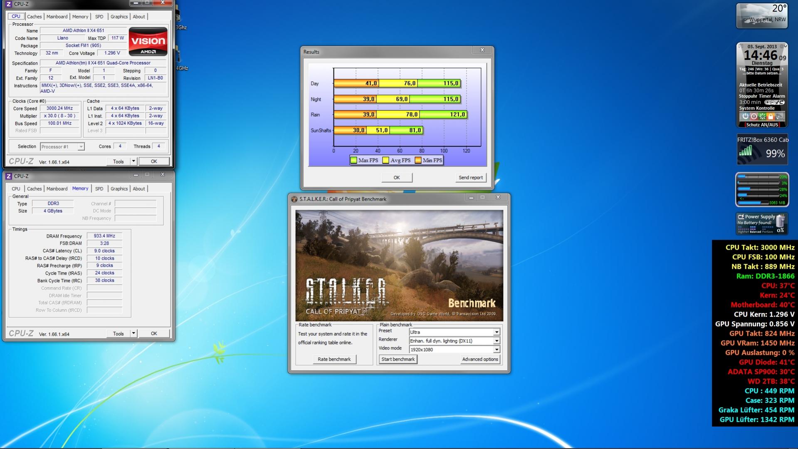Screen dimensions: 798x449
Task: Click the orange lock icon under System Kontrolle
Action: pyautogui.click(x=770, y=117)
